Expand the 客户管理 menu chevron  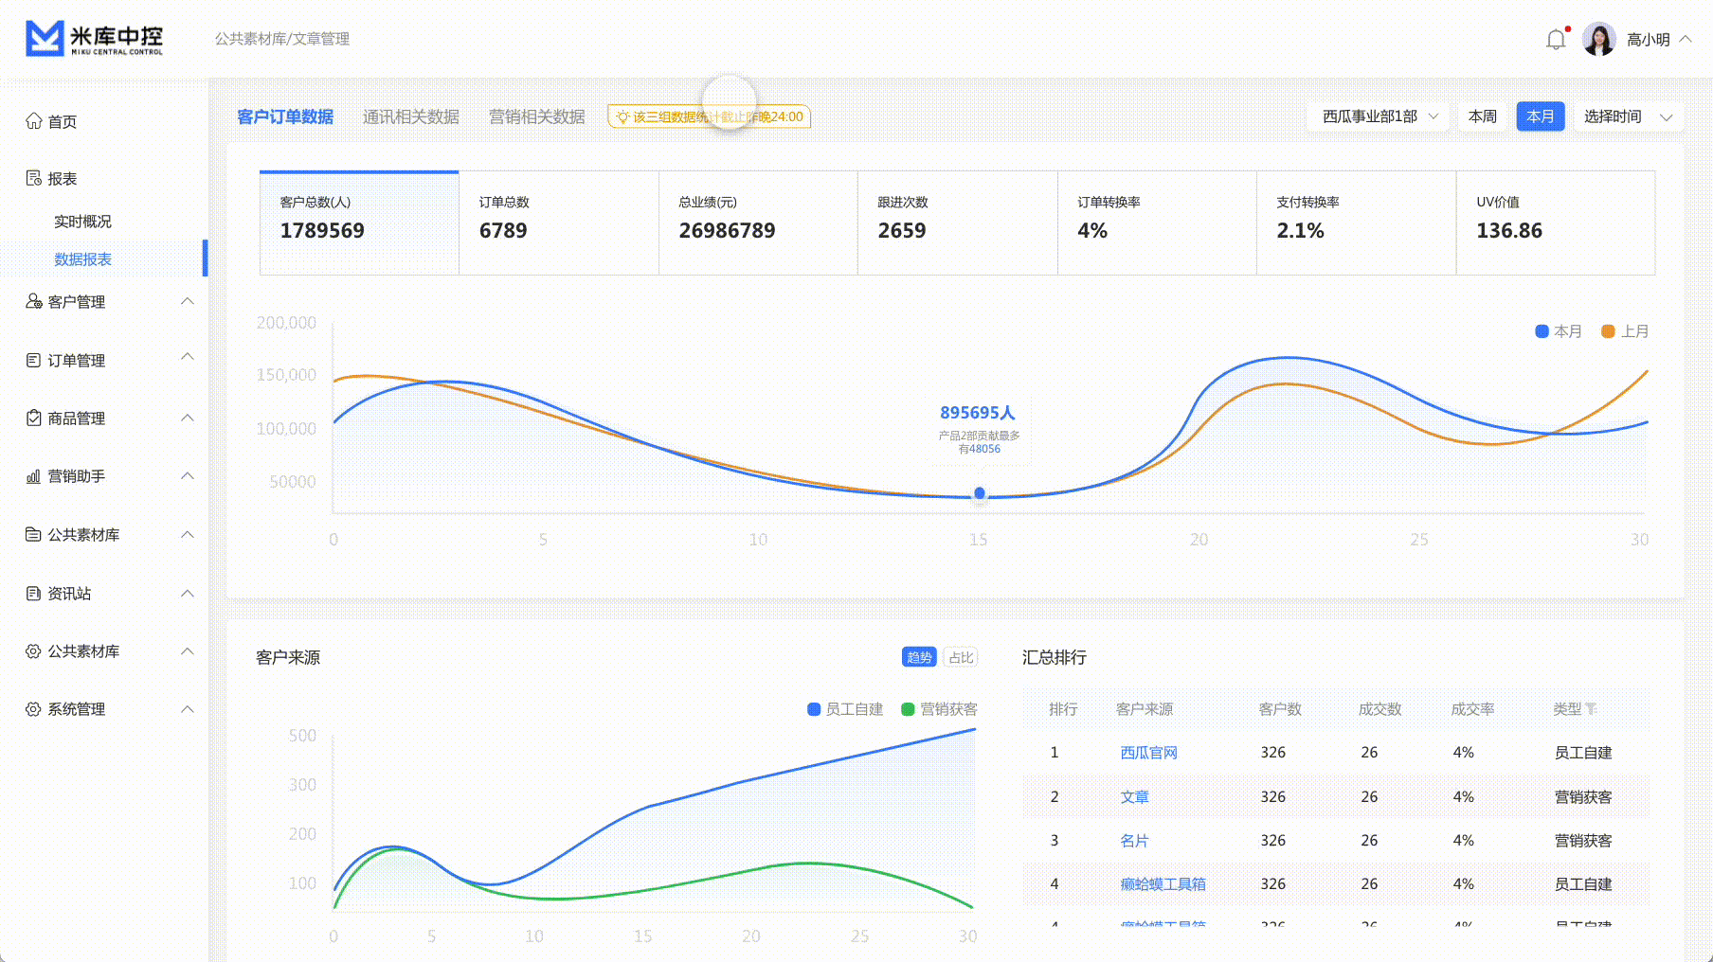coord(188,301)
